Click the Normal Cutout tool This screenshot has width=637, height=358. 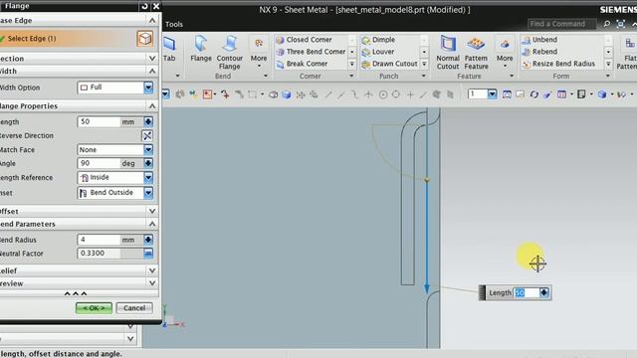click(448, 52)
